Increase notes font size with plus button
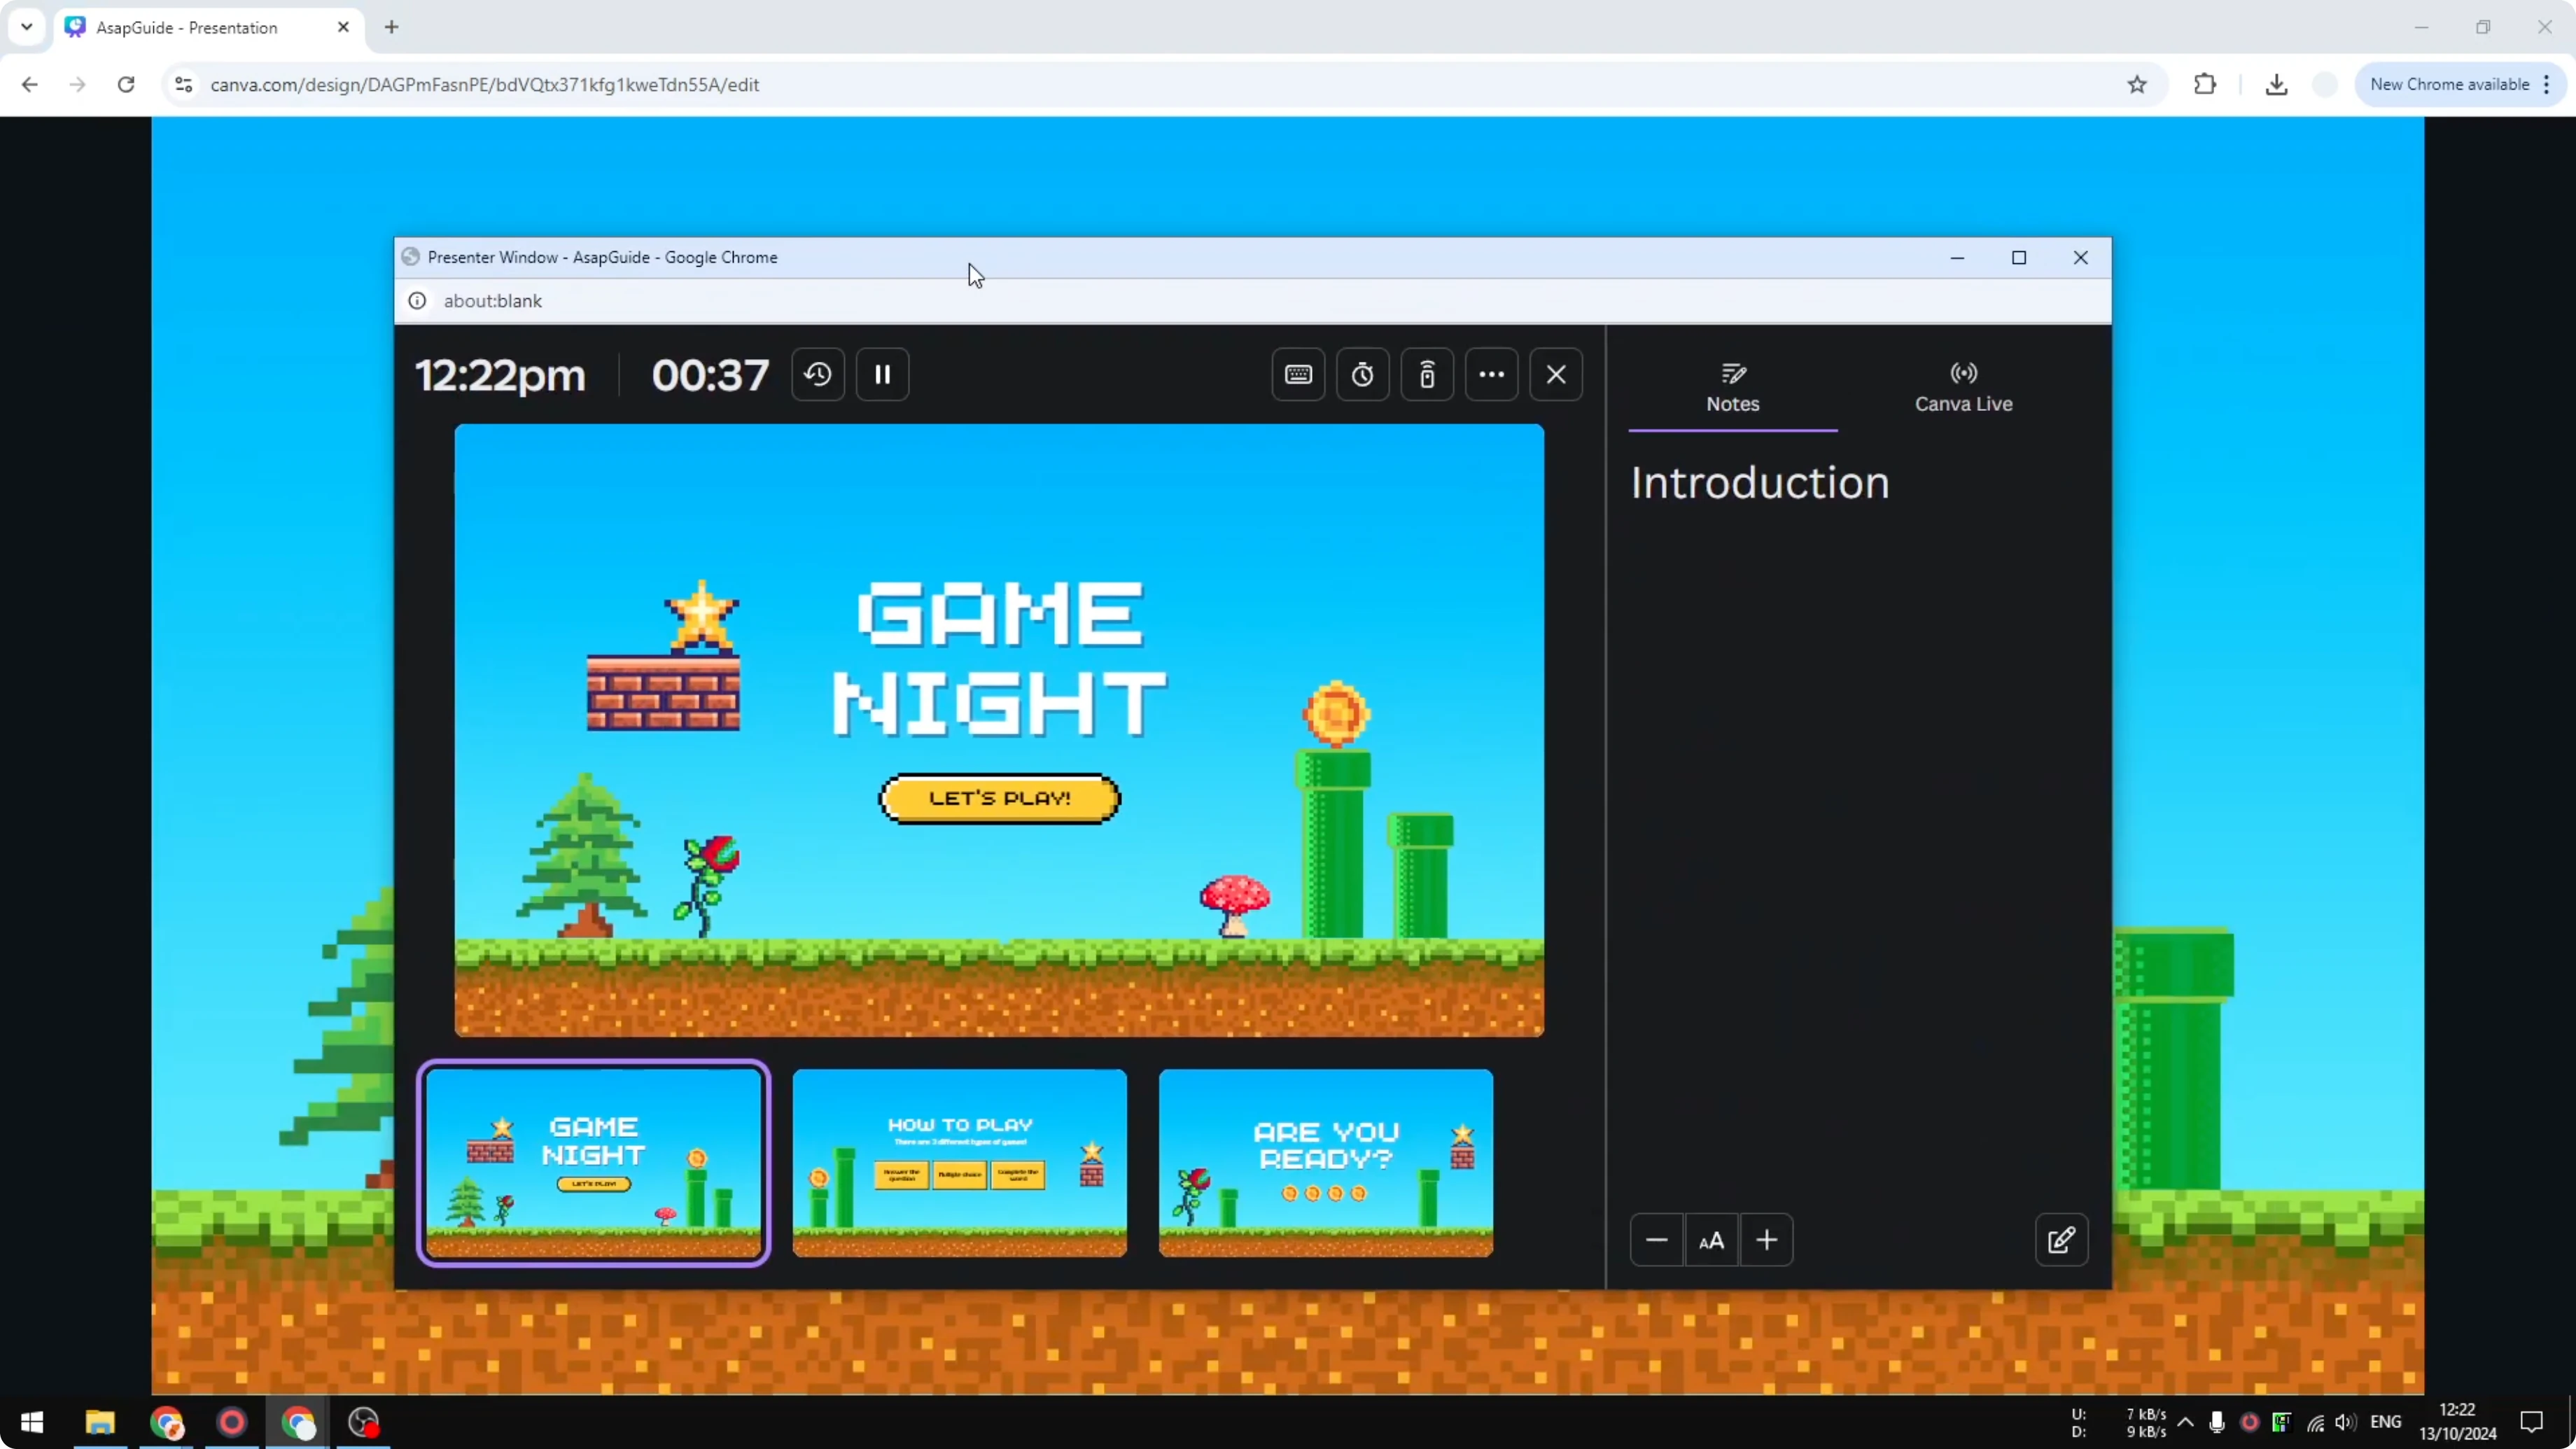This screenshot has height=1449, width=2576. [x=1766, y=1240]
